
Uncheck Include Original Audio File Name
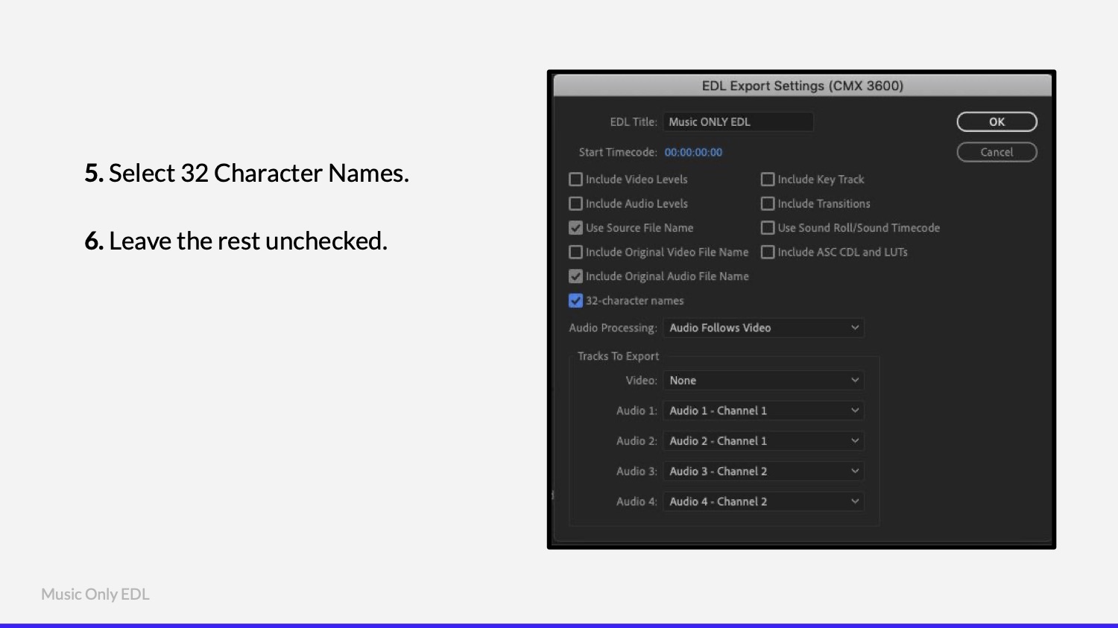(x=575, y=276)
